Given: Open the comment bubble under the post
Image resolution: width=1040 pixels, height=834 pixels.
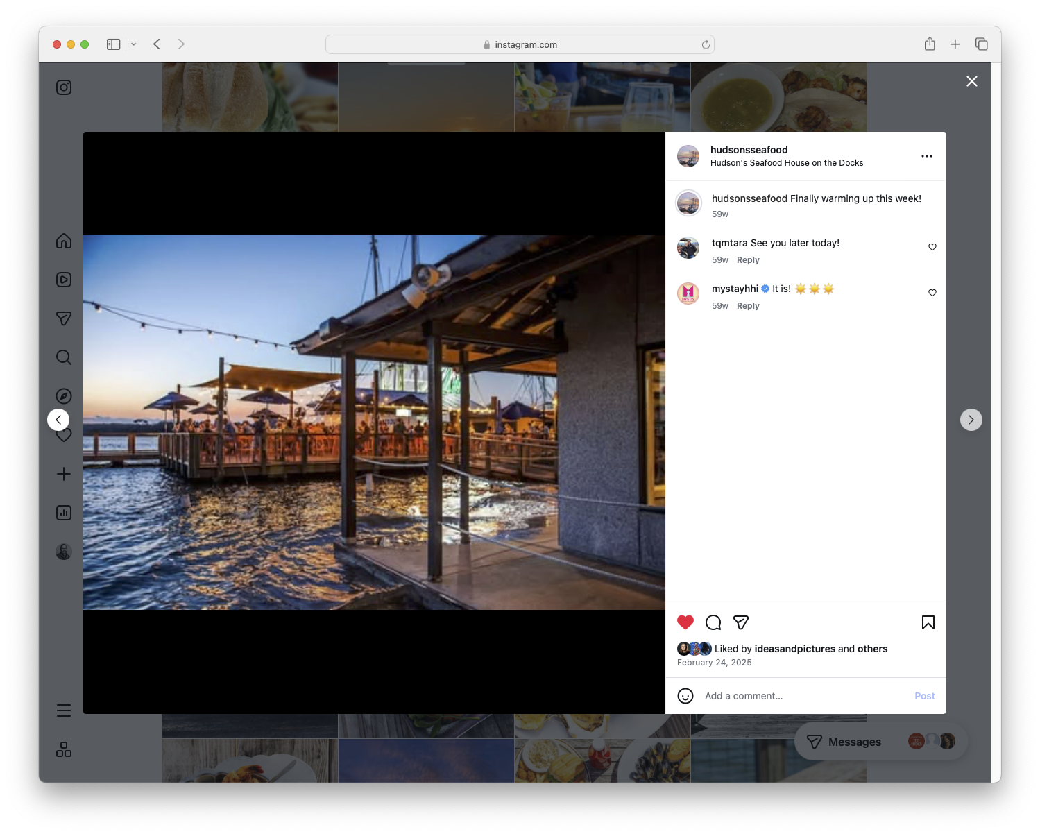Looking at the screenshot, I should pos(713,622).
